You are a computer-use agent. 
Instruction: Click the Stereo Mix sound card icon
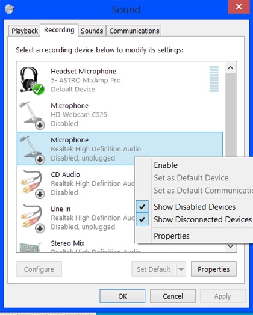pyautogui.click(x=31, y=247)
